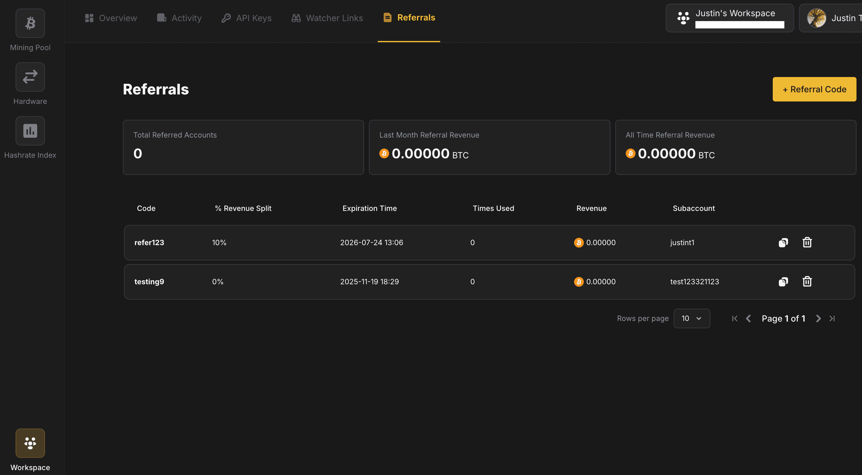Viewport: 862px width, 475px height.
Task: Open Hashrate Index from the sidebar
Action: tap(30, 131)
